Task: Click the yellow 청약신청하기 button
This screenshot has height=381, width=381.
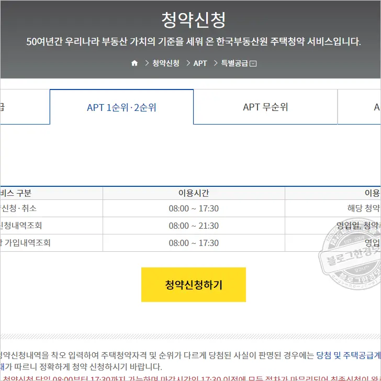Action: (x=194, y=285)
